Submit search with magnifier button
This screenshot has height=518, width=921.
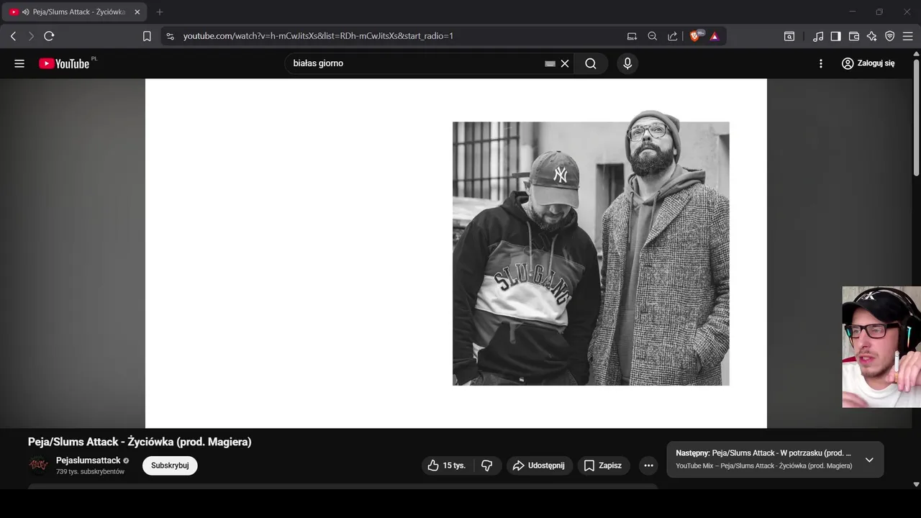click(591, 63)
